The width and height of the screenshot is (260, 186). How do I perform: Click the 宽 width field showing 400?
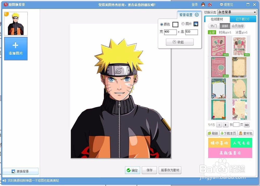pyautogui.click(x=170, y=32)
